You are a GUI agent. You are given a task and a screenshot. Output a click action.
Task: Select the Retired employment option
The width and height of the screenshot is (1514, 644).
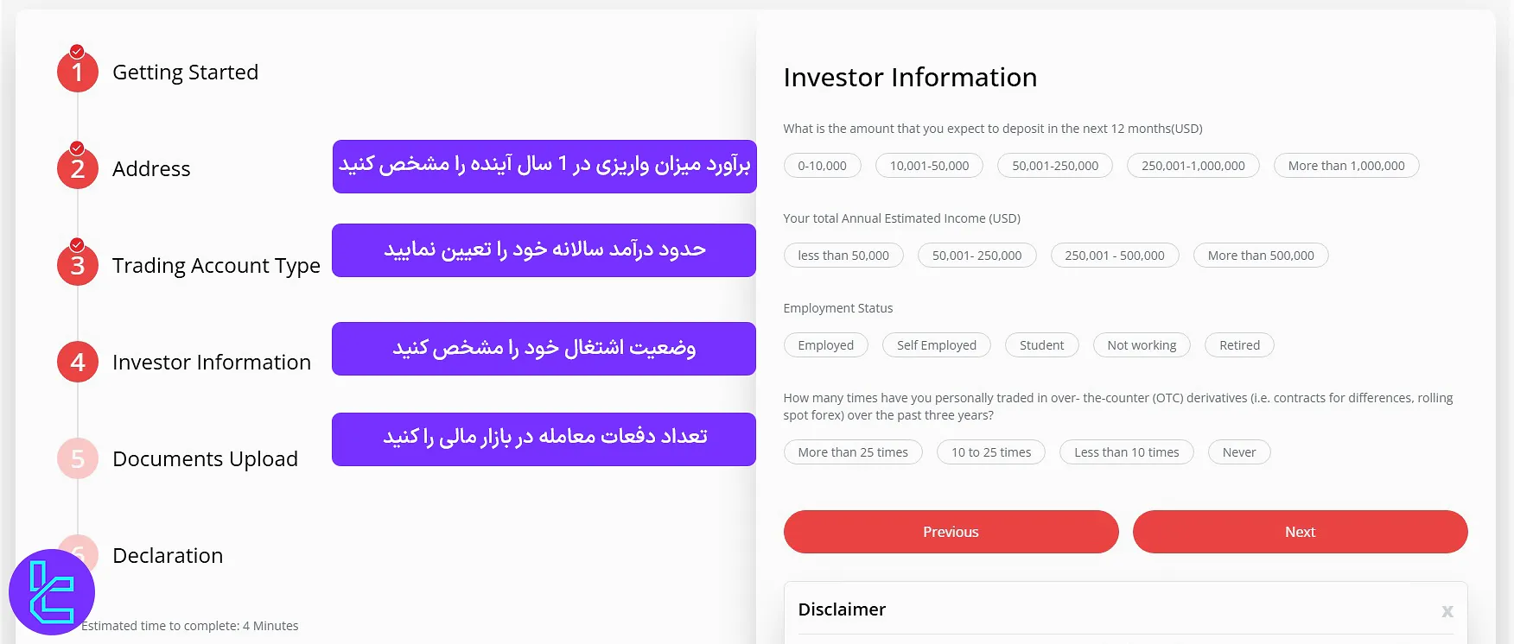click(1238, 344)
